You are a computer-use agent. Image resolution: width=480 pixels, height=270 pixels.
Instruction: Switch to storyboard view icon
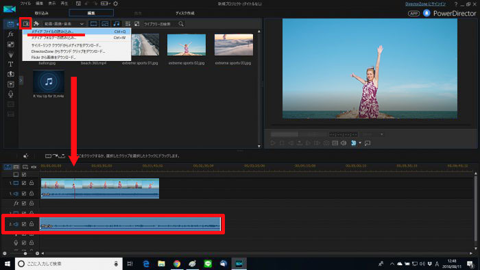(x=16, y=167)
